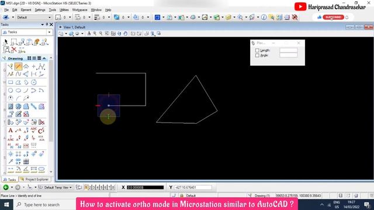Open the Utilities menu
Viewport: 374px width, 210px height.
64,10
